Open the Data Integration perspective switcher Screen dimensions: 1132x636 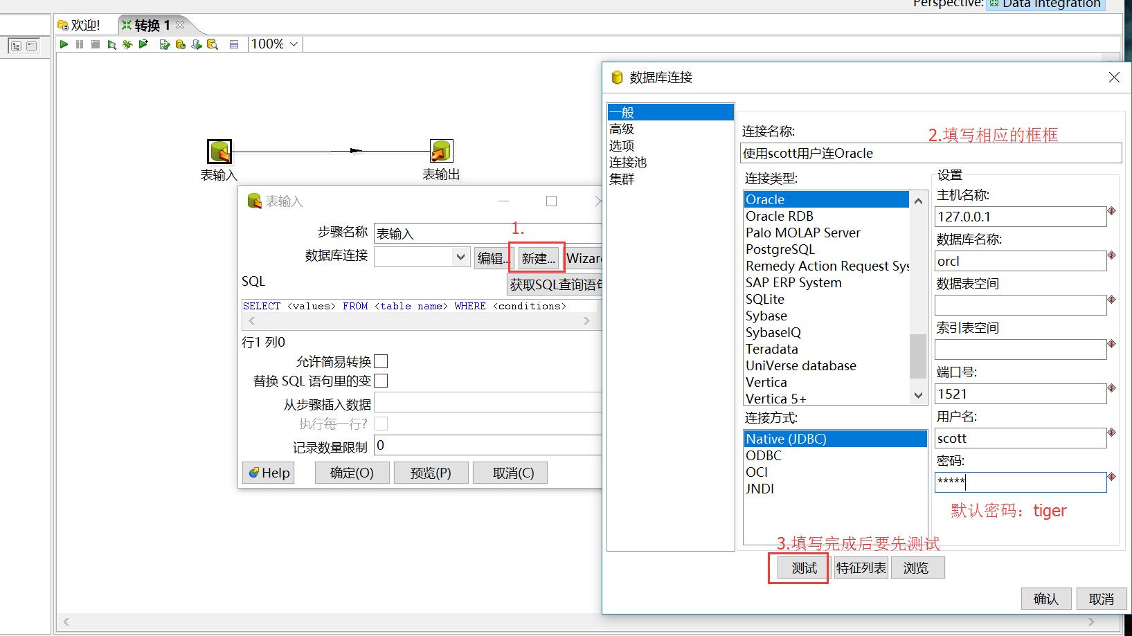[1045, 4]
